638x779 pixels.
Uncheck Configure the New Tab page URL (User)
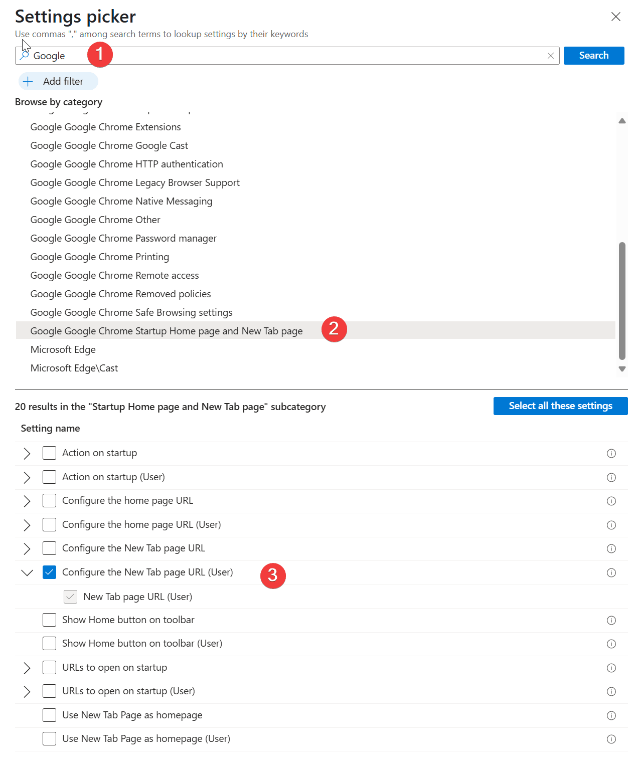click(49, 572)
